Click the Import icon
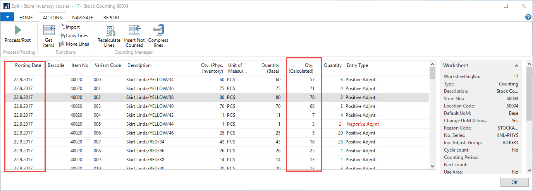This screenshot has height=191, width=533. pos(62,27)
